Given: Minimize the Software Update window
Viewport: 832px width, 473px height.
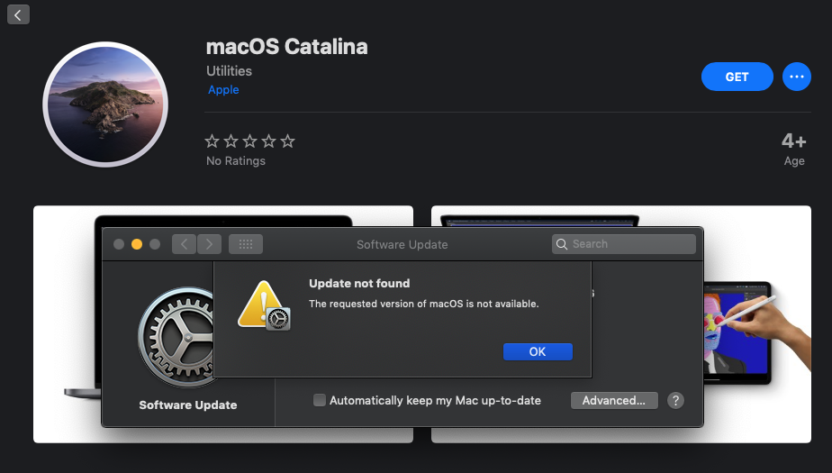Looking at the screenshot, I should (x=137, y=244).
